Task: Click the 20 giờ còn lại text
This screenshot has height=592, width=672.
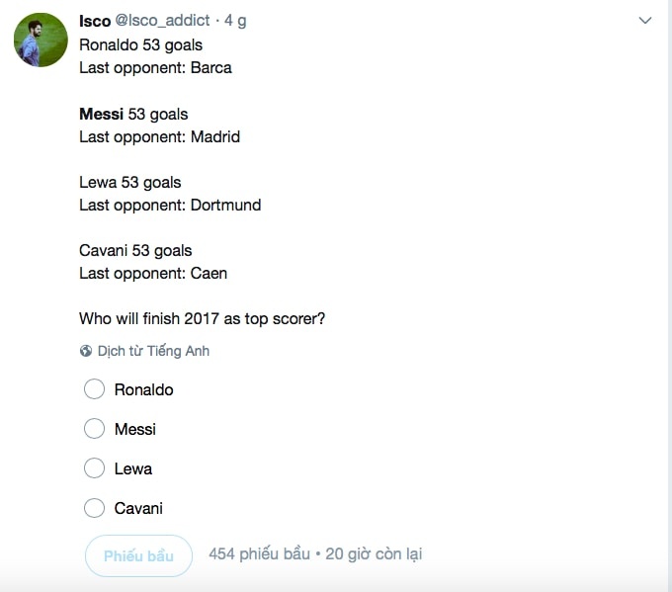Action: point(374,553)
